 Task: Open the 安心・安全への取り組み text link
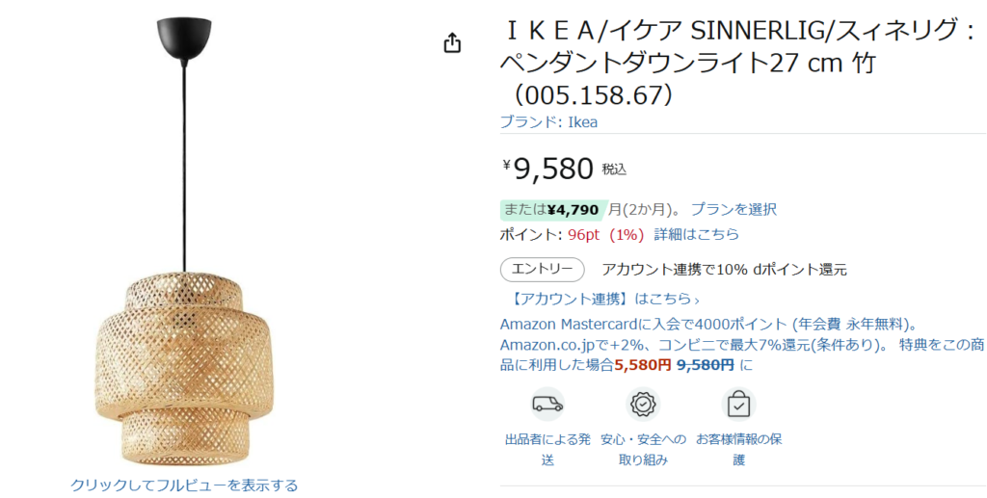click(x=643, y=450)
